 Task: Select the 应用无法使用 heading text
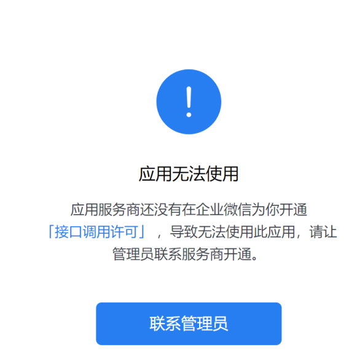pos(189,174)
